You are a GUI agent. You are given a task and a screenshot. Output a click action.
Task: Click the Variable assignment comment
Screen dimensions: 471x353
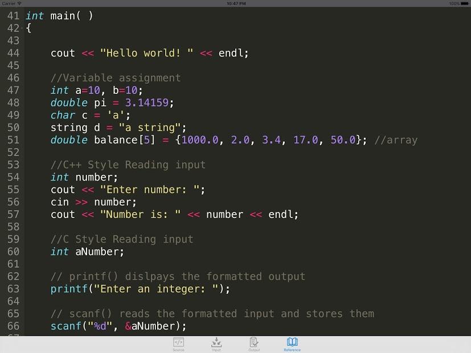(114, 77)
